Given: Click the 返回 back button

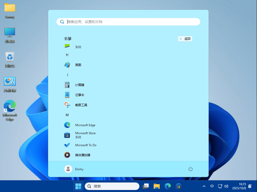Looking at the screenshot, I should [185, 39].
